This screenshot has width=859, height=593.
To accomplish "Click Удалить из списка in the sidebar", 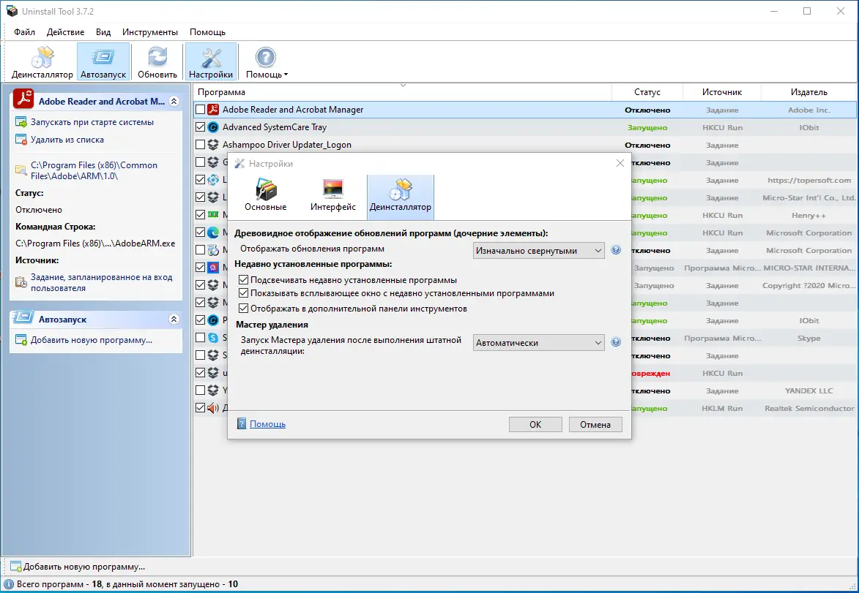I will [67, 140].
